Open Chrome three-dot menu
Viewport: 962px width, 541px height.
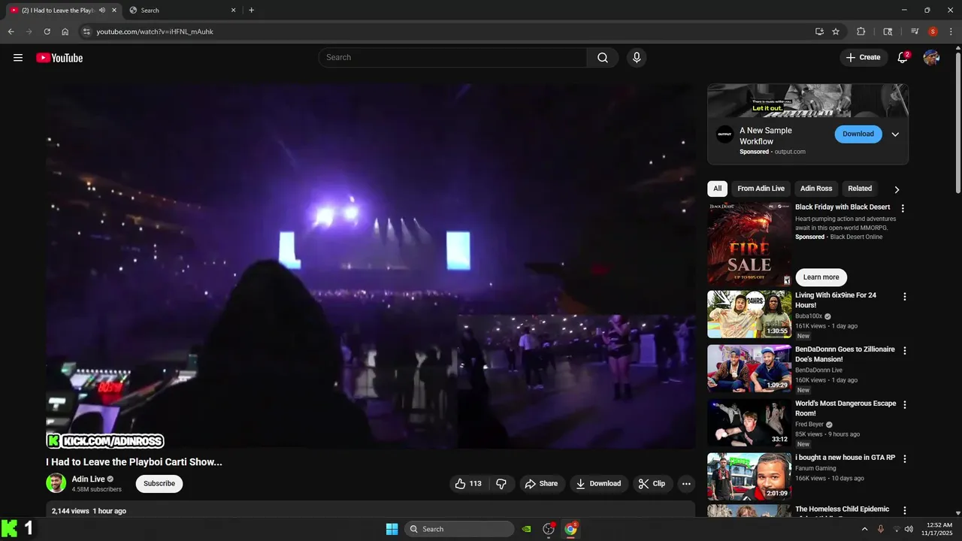[x=951, y=32]
